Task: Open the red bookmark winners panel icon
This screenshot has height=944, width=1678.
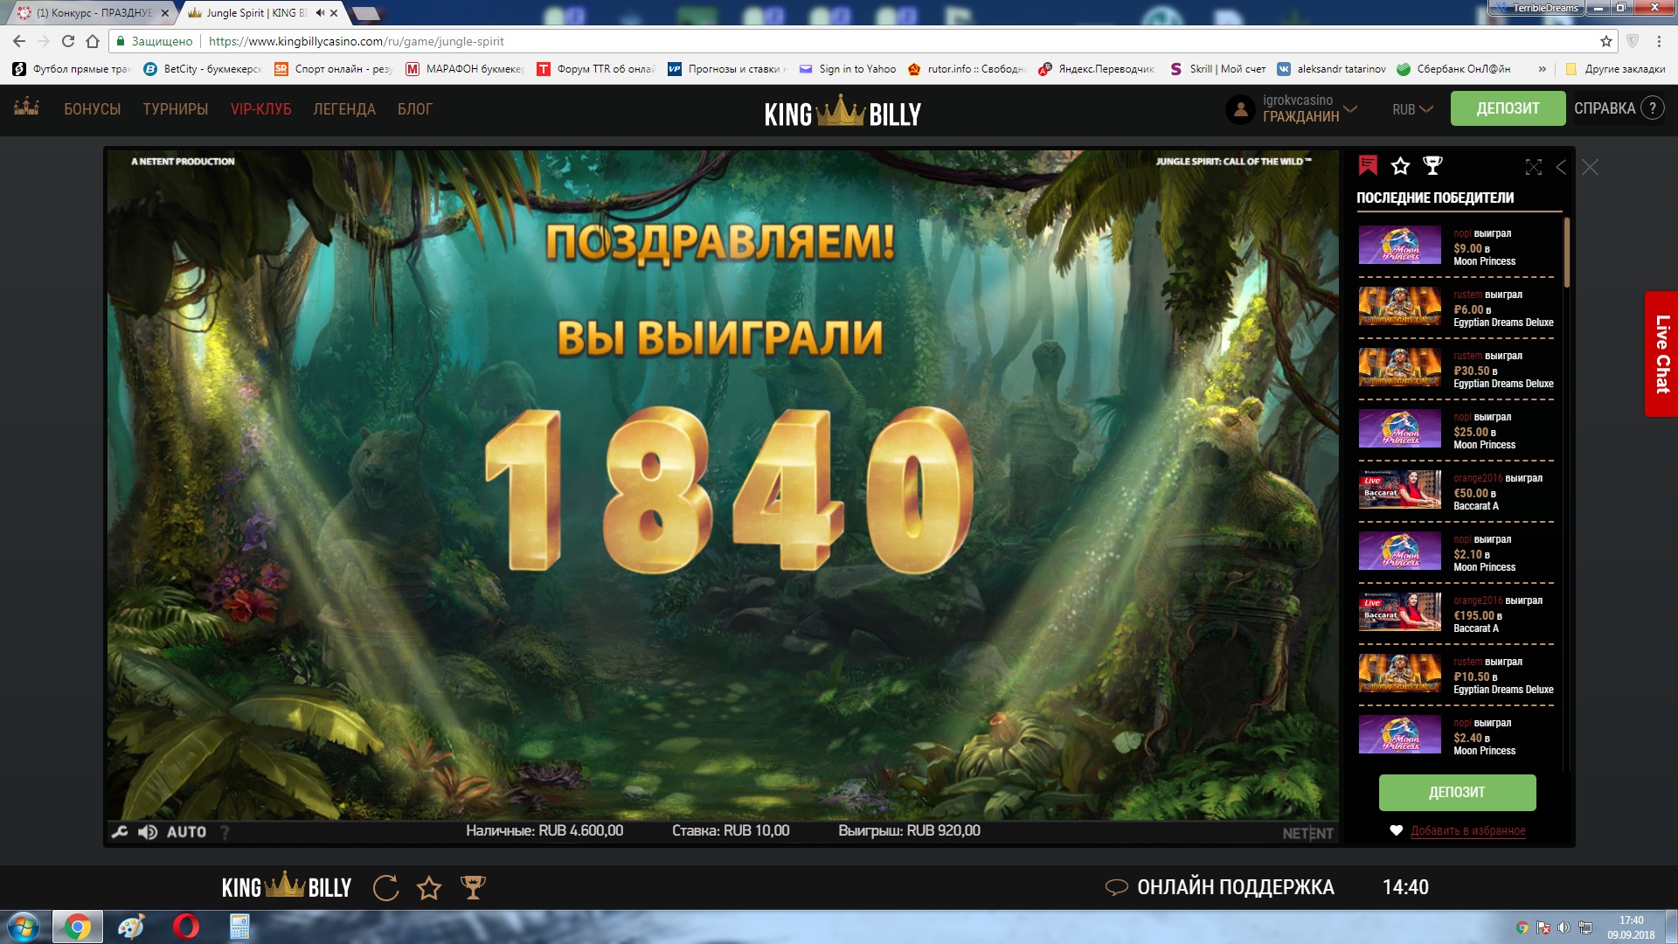Action: coord(1368,165)
